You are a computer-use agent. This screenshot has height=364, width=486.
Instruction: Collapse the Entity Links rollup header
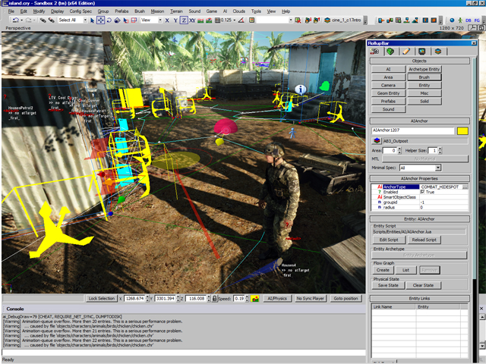point(419,298)
